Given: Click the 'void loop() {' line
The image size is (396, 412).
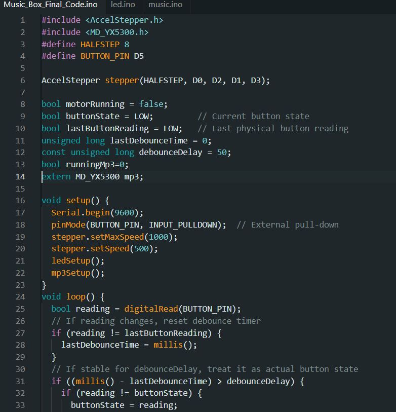Looking at the screenshot, I should [x=73, y=297].
